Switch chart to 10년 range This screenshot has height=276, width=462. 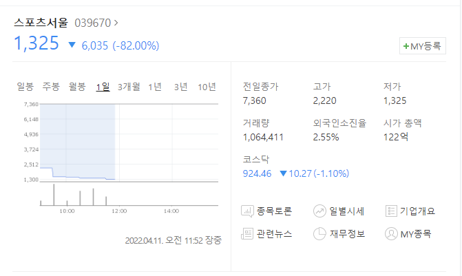coord(207,87)
